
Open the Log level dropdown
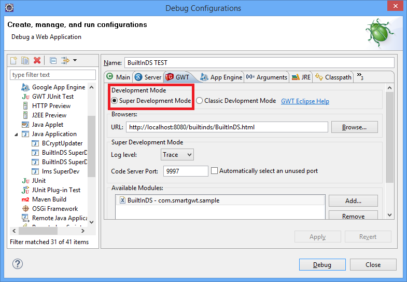177,155
